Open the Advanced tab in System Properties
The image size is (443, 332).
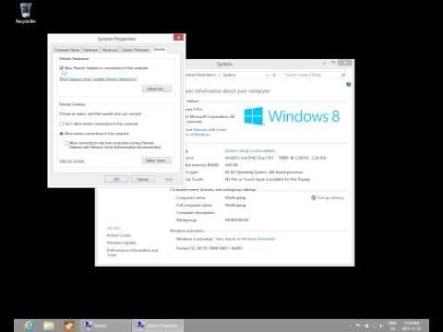(x=110, y=50)
